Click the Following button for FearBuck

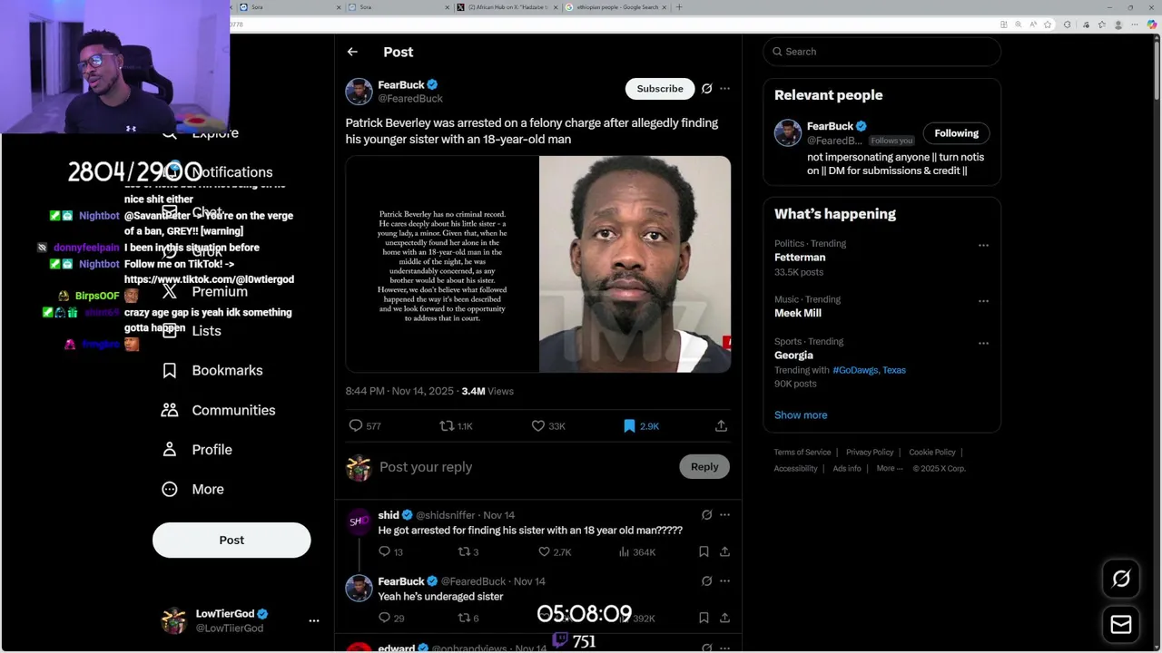(x=957, y=133)
